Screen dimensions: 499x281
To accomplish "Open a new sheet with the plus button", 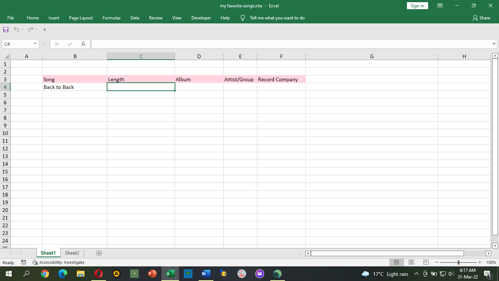I will click(98, 253).
